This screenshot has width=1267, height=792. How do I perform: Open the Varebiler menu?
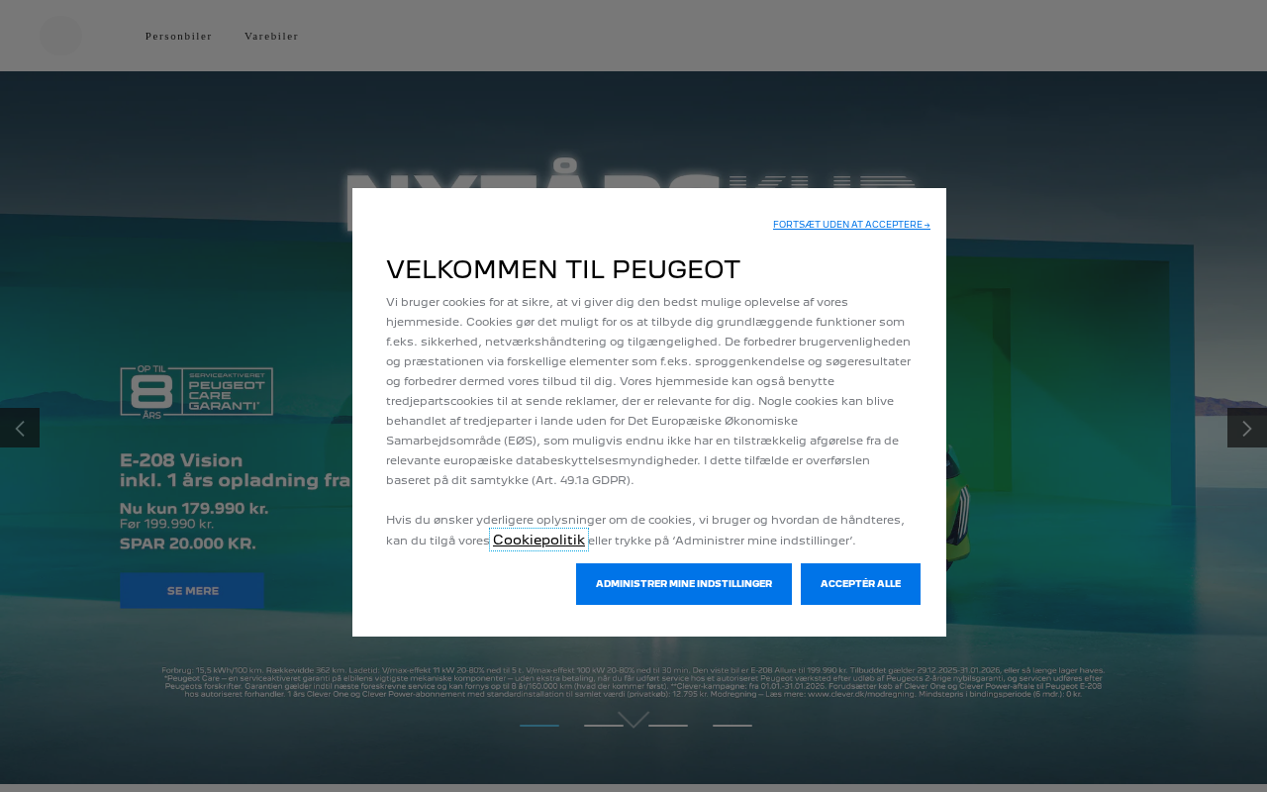click(271, 36)
